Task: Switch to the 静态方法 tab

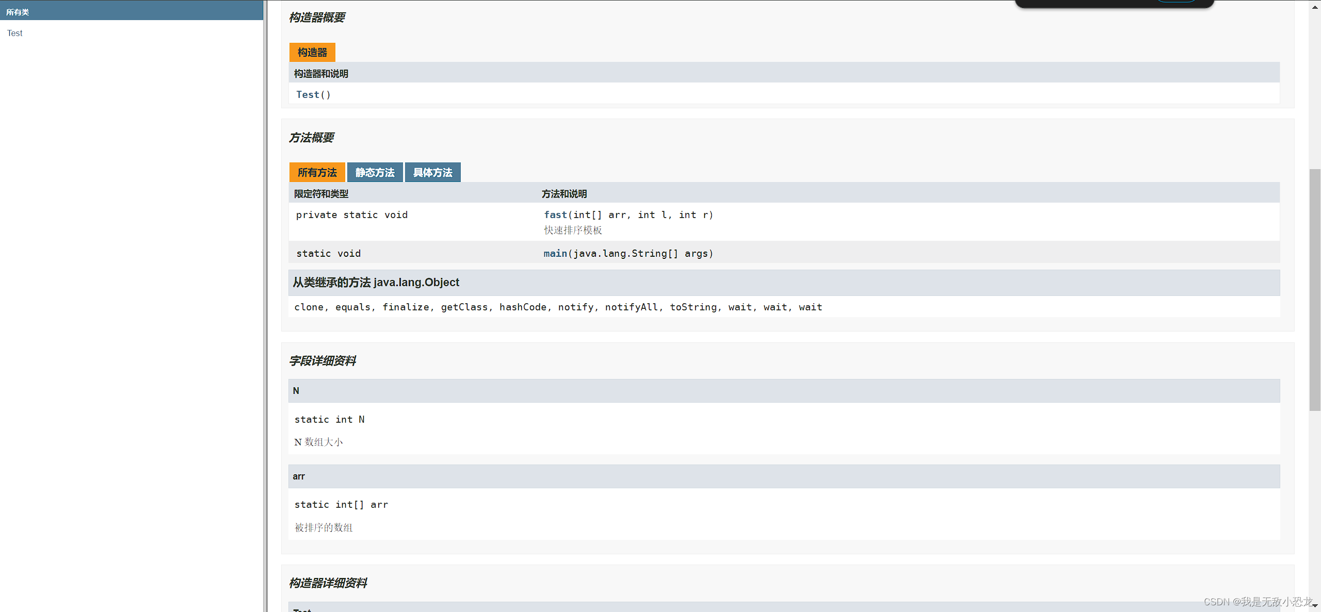Action: [x=375, y=172]
